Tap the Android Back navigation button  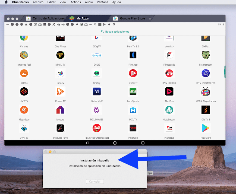click(x=87, y=143)
